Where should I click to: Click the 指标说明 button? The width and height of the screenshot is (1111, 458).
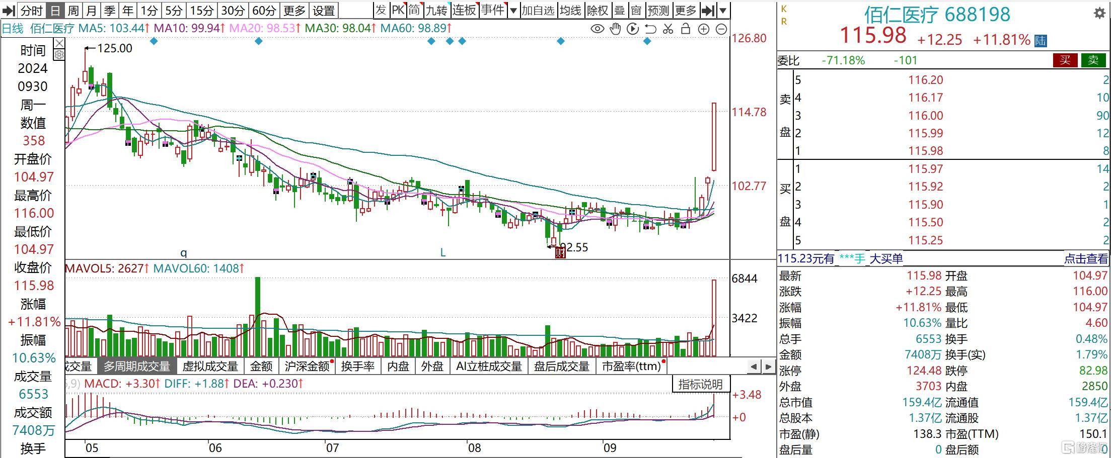(700, 385)
